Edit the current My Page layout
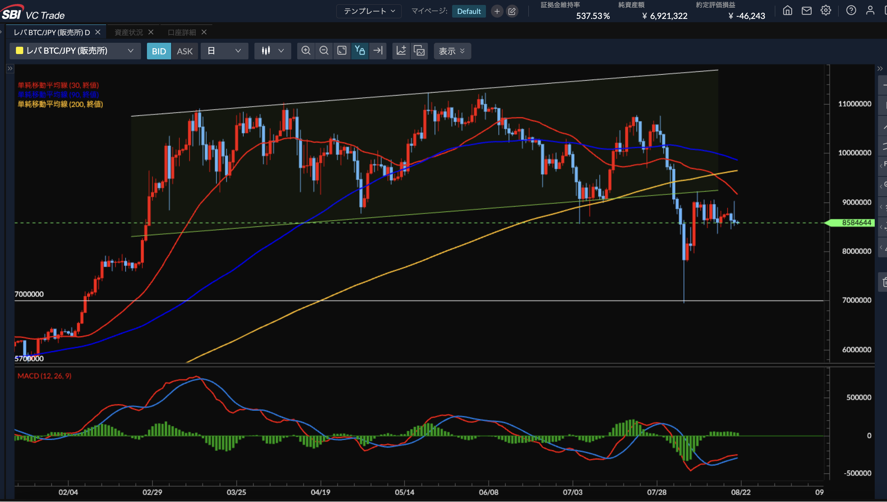This screenshot has width=887, height=502. [512, 11]
